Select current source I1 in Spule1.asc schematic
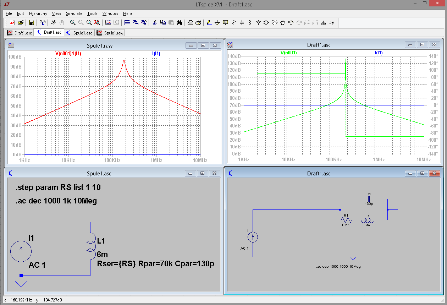Viewport: 447px width, 305px height. (x=21, y=252)
